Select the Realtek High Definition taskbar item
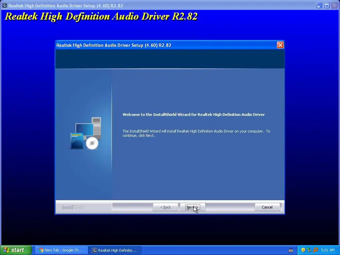The image size is (340, 255). point(115,250)
